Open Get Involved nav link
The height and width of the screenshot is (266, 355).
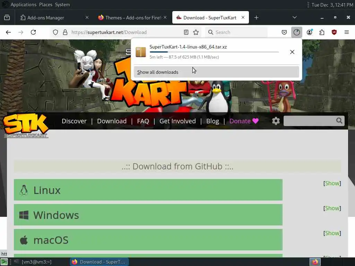click(177, 121)
